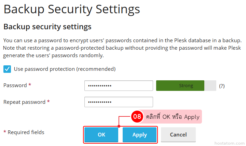Viewport: 246px width, 146px height.
Task: Focus the Password input field
Action: 119,86
